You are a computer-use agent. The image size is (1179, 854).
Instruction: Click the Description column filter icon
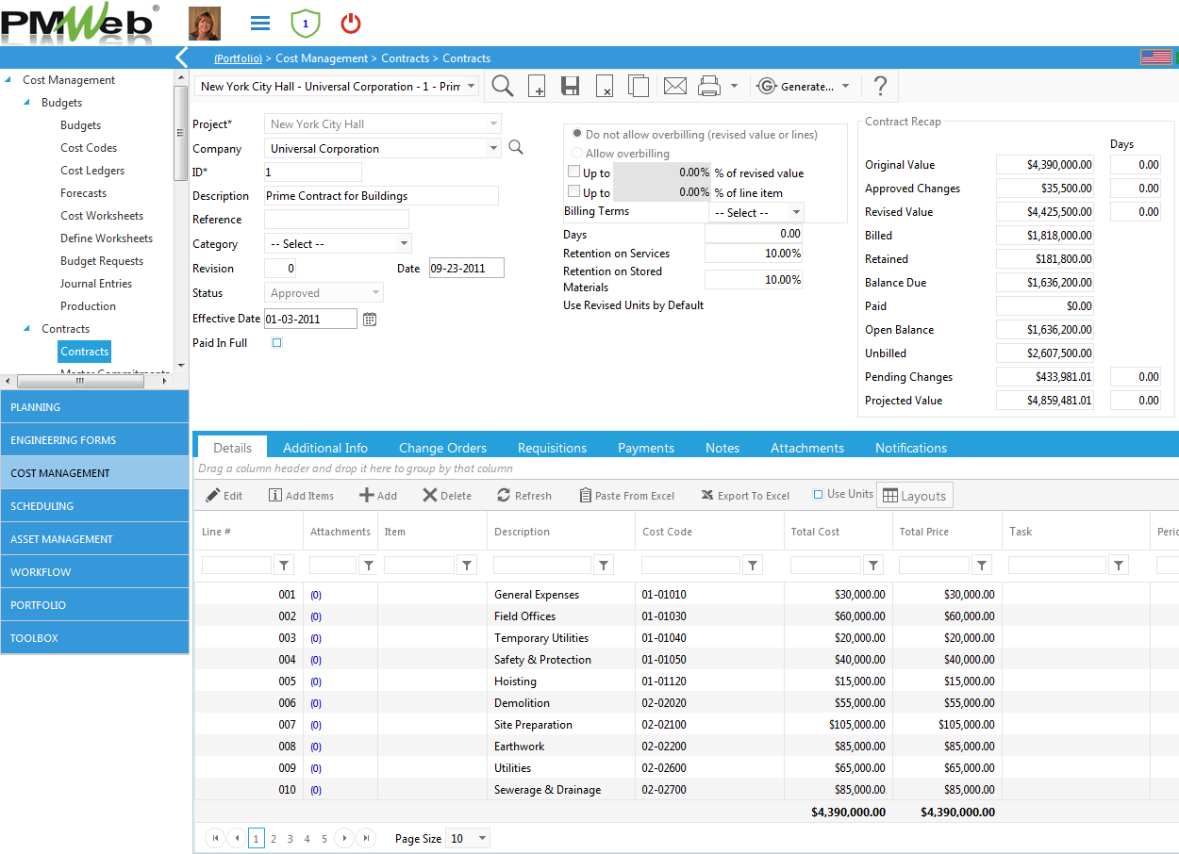pyautogui.click(x=605, y=565)
